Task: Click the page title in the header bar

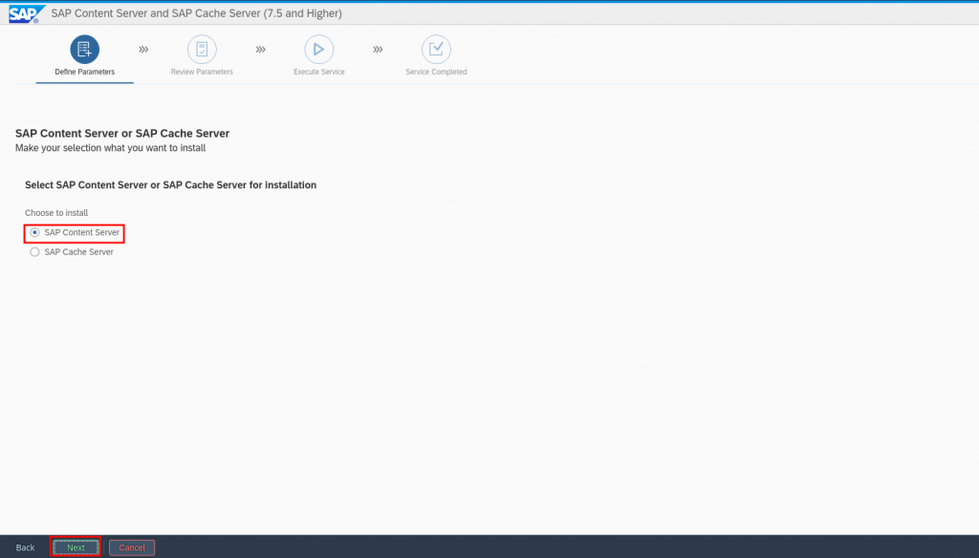Action: 196,13
